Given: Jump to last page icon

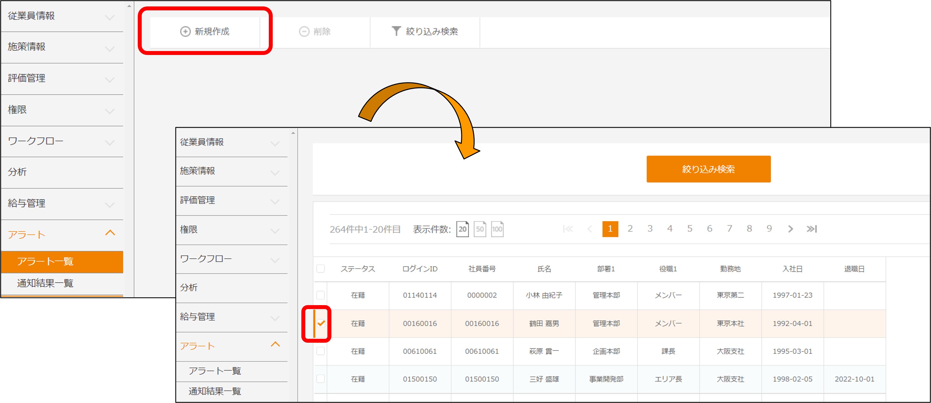Looking at the screenshot, I should click(x=811, y=229).
